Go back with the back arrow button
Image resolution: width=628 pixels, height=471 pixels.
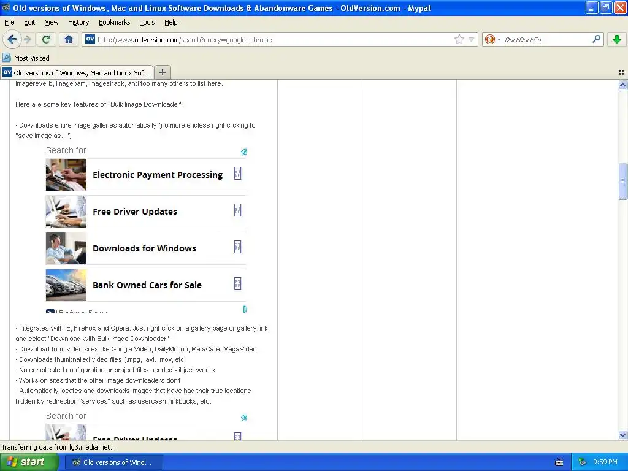tap(12, 39)
